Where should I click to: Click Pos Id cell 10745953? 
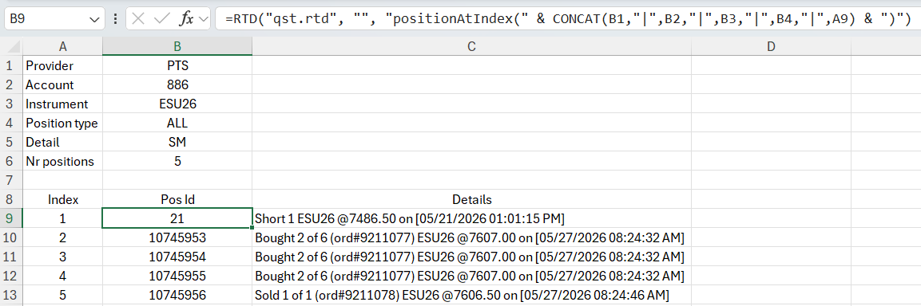click(x=177, y=237)
